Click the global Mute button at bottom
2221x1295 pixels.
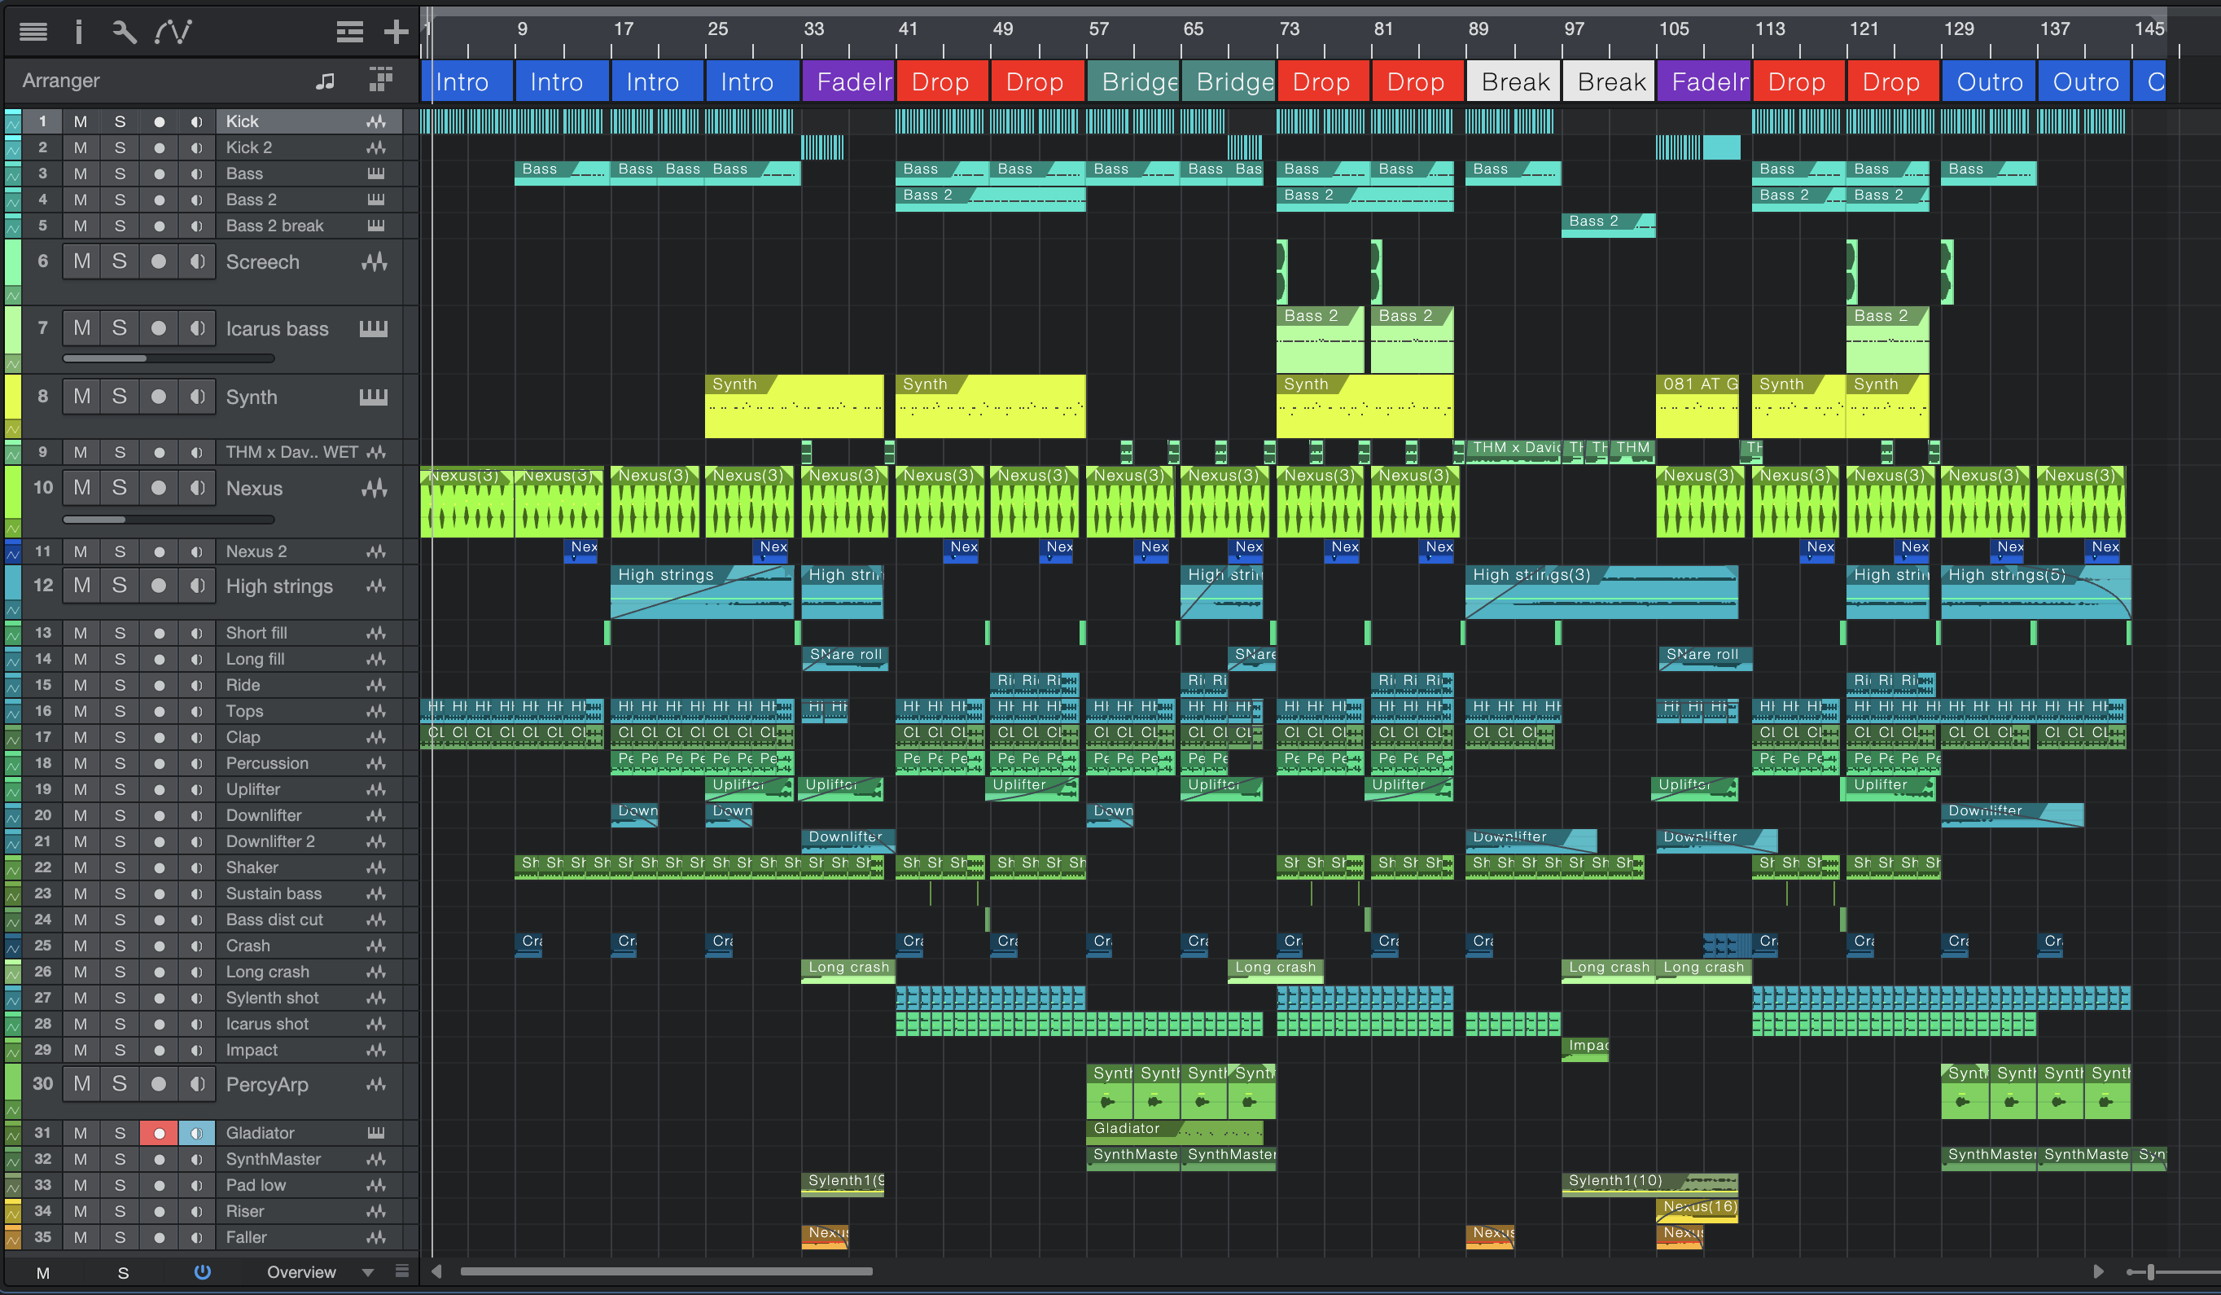coord(42,1272)
